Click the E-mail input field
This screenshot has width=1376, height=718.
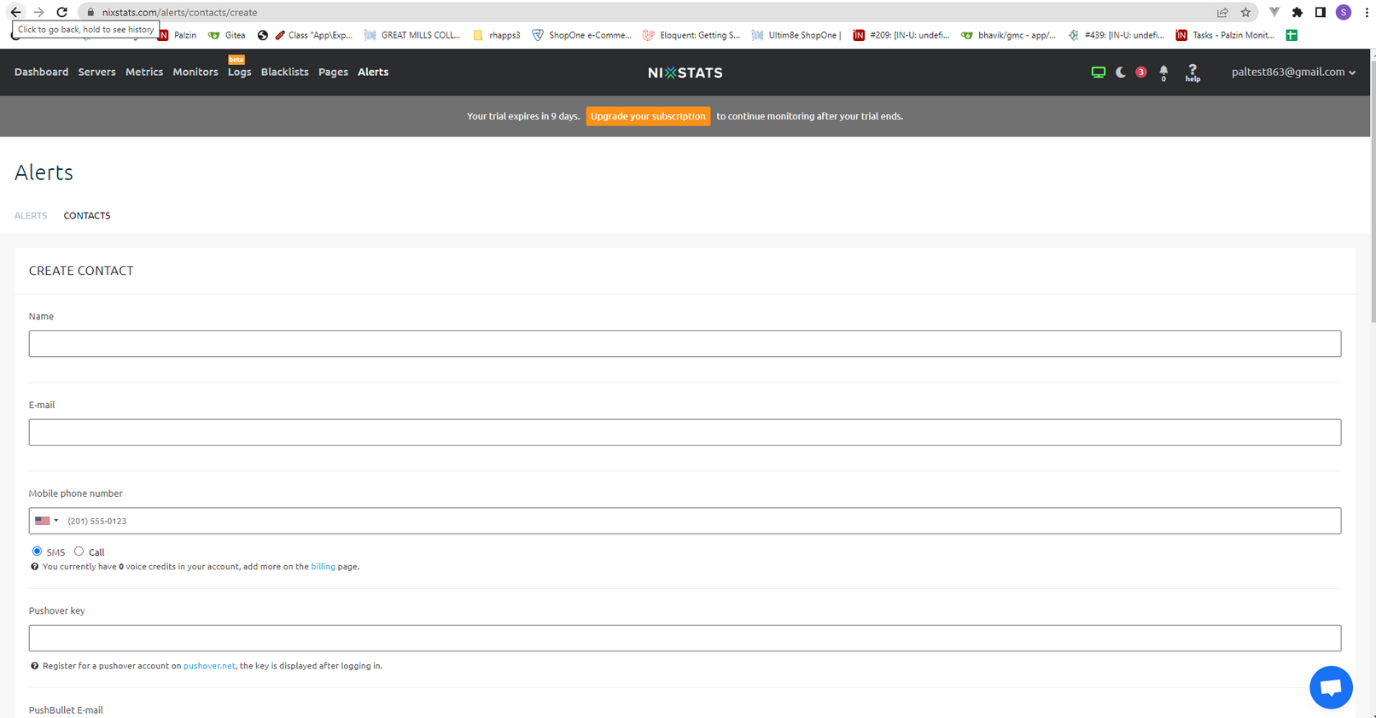point(685,432)
